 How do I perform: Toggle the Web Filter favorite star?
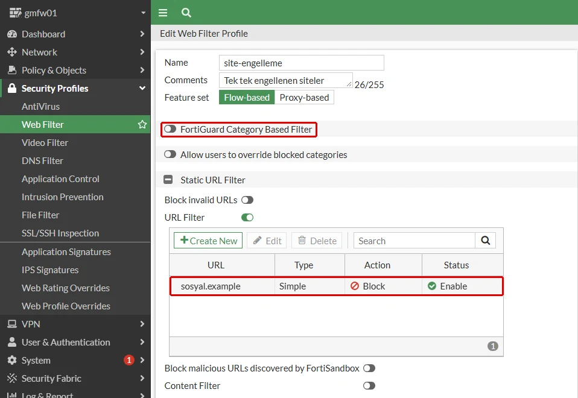click(142, 125)
